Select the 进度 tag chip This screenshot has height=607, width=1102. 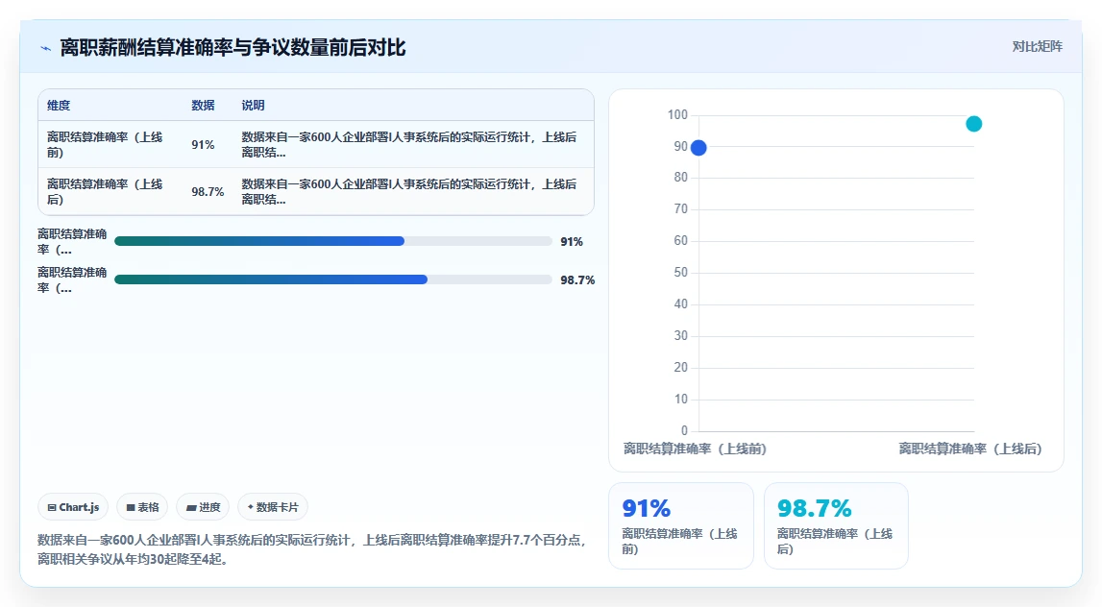[x=203, y=507]
